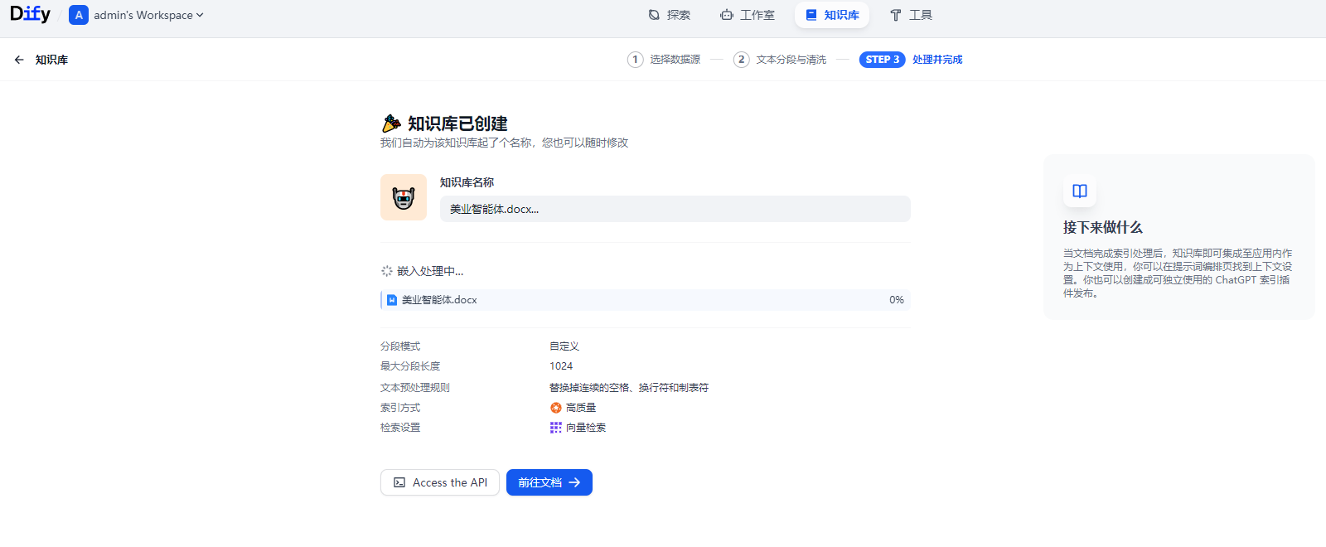Click the party popper icon by the title
The image size is (1326, 547).
(x=391, y=123)
